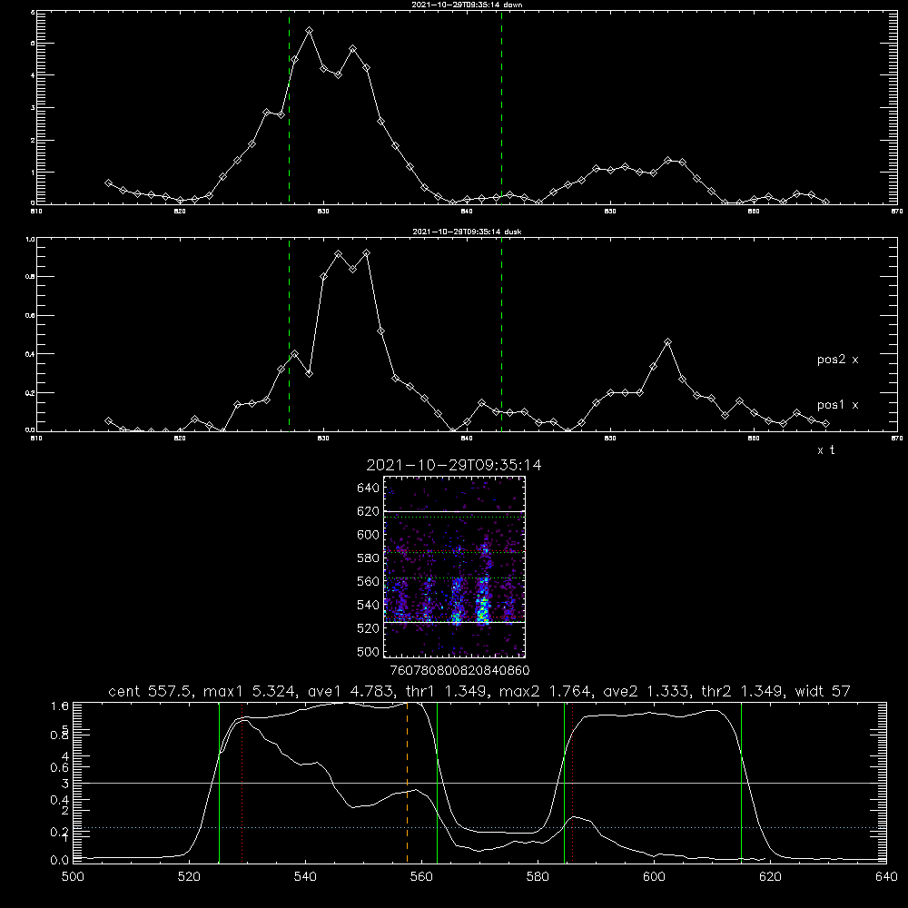Click the "2021-10-29T09:35:14 dawn" plot title
Viewport: 908px width, 908px height.
point(467,5)
